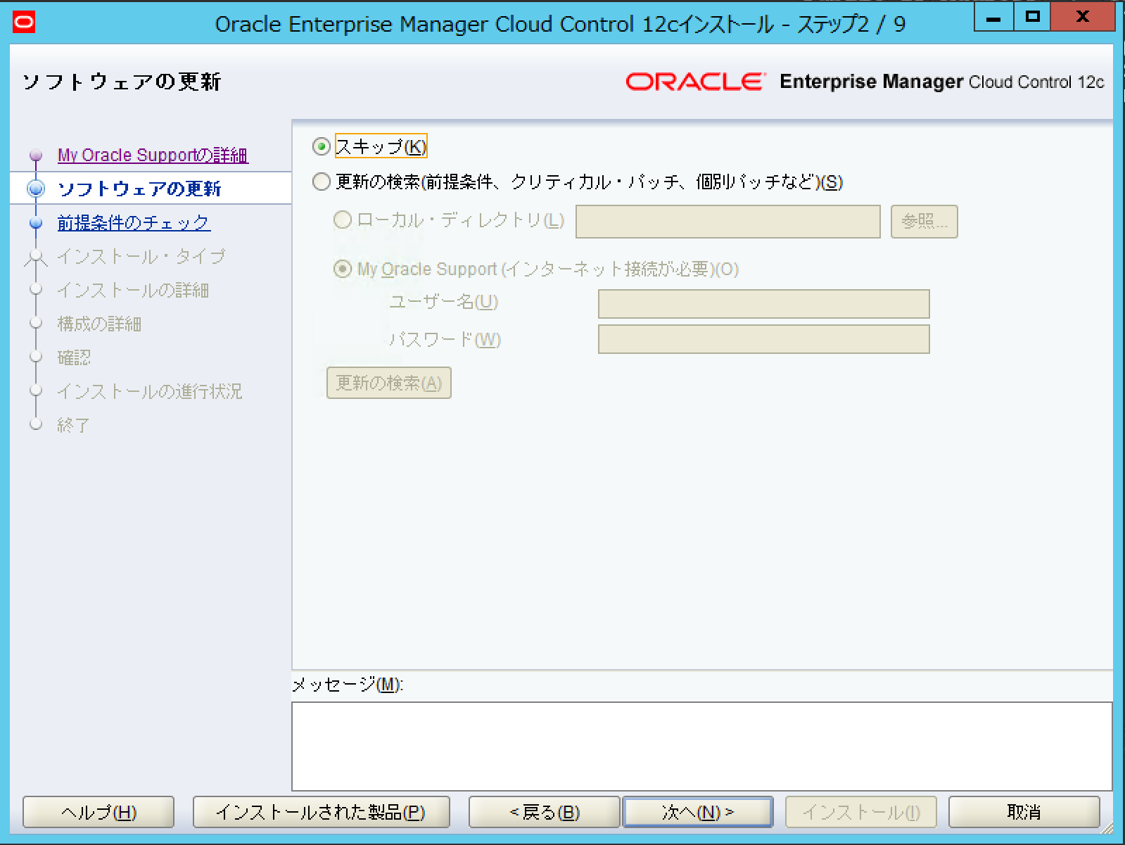Click the ORACLE logo in the header
The image size is (1125, 845).
pos(694,82)
